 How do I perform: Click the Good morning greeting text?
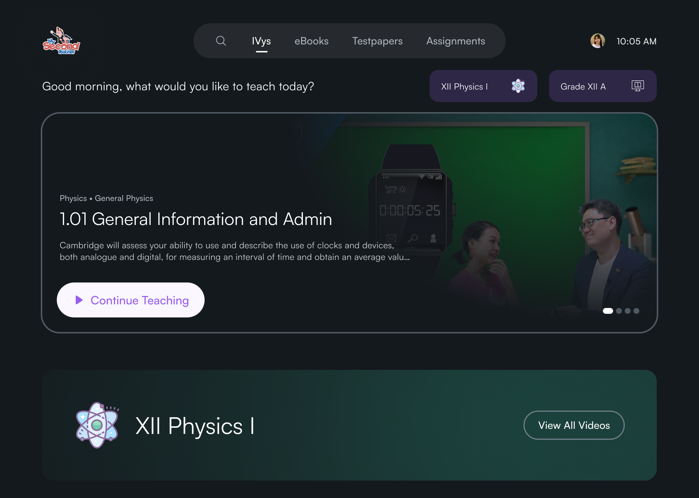(178, 87)
